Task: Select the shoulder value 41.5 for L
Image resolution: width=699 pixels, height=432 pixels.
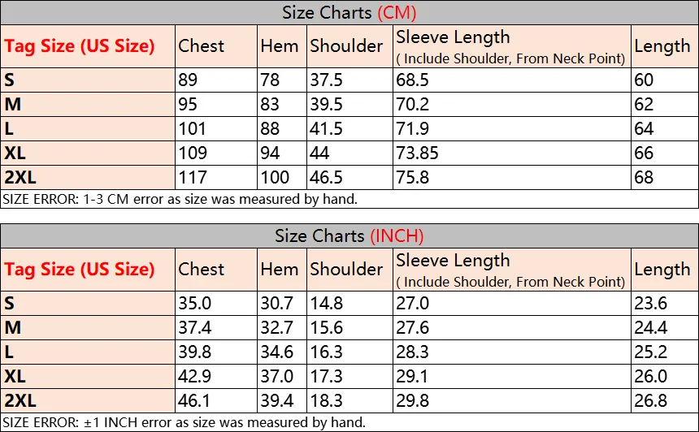Action: [x=326, y=129]
